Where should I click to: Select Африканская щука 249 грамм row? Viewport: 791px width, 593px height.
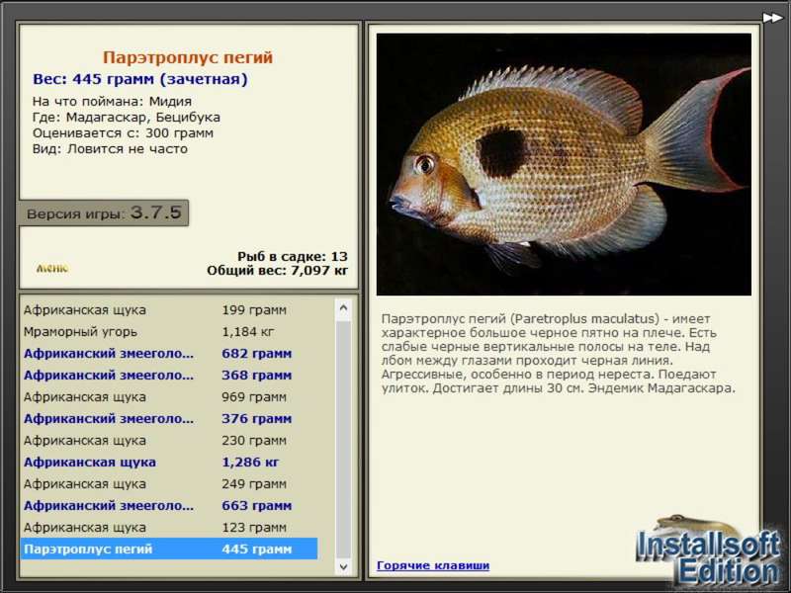[169, 483]
